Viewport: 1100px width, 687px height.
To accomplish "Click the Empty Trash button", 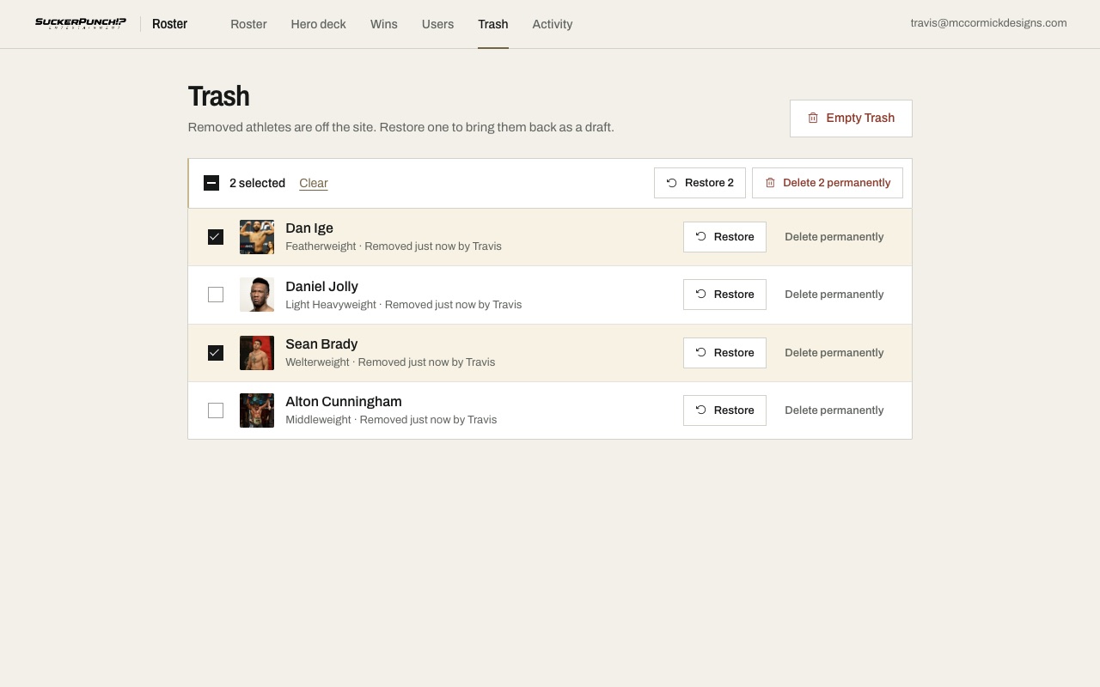I will coord(851,119).
